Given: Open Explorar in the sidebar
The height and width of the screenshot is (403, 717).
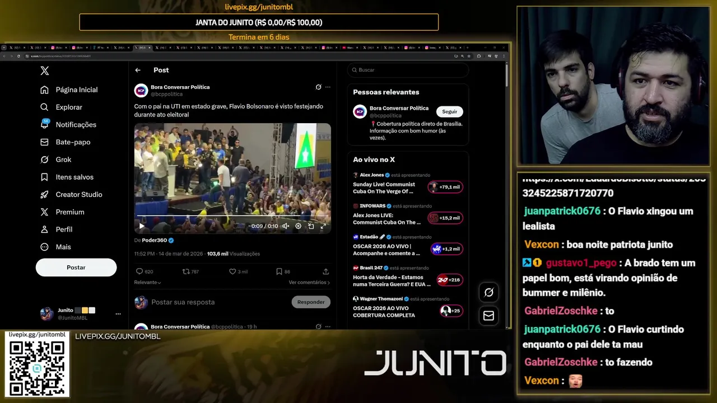Looking at the screenshot, I should (61, 107).
